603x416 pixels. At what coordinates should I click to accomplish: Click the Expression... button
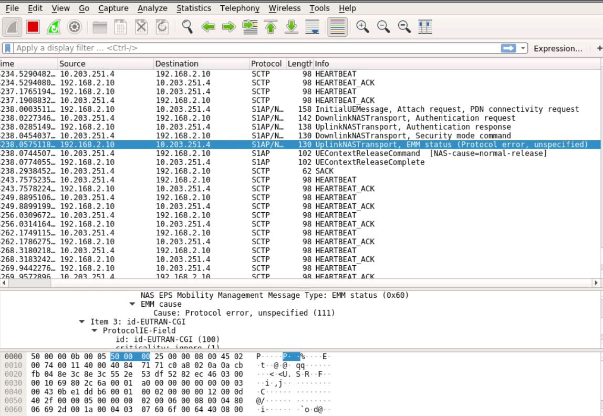[x=557, y=48]
